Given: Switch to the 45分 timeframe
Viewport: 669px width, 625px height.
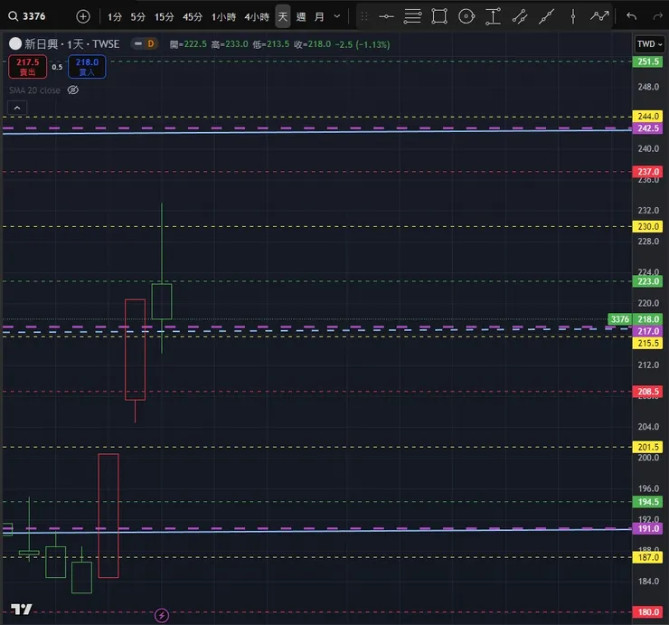Looking at the screenshot, I should pos(193,17).
